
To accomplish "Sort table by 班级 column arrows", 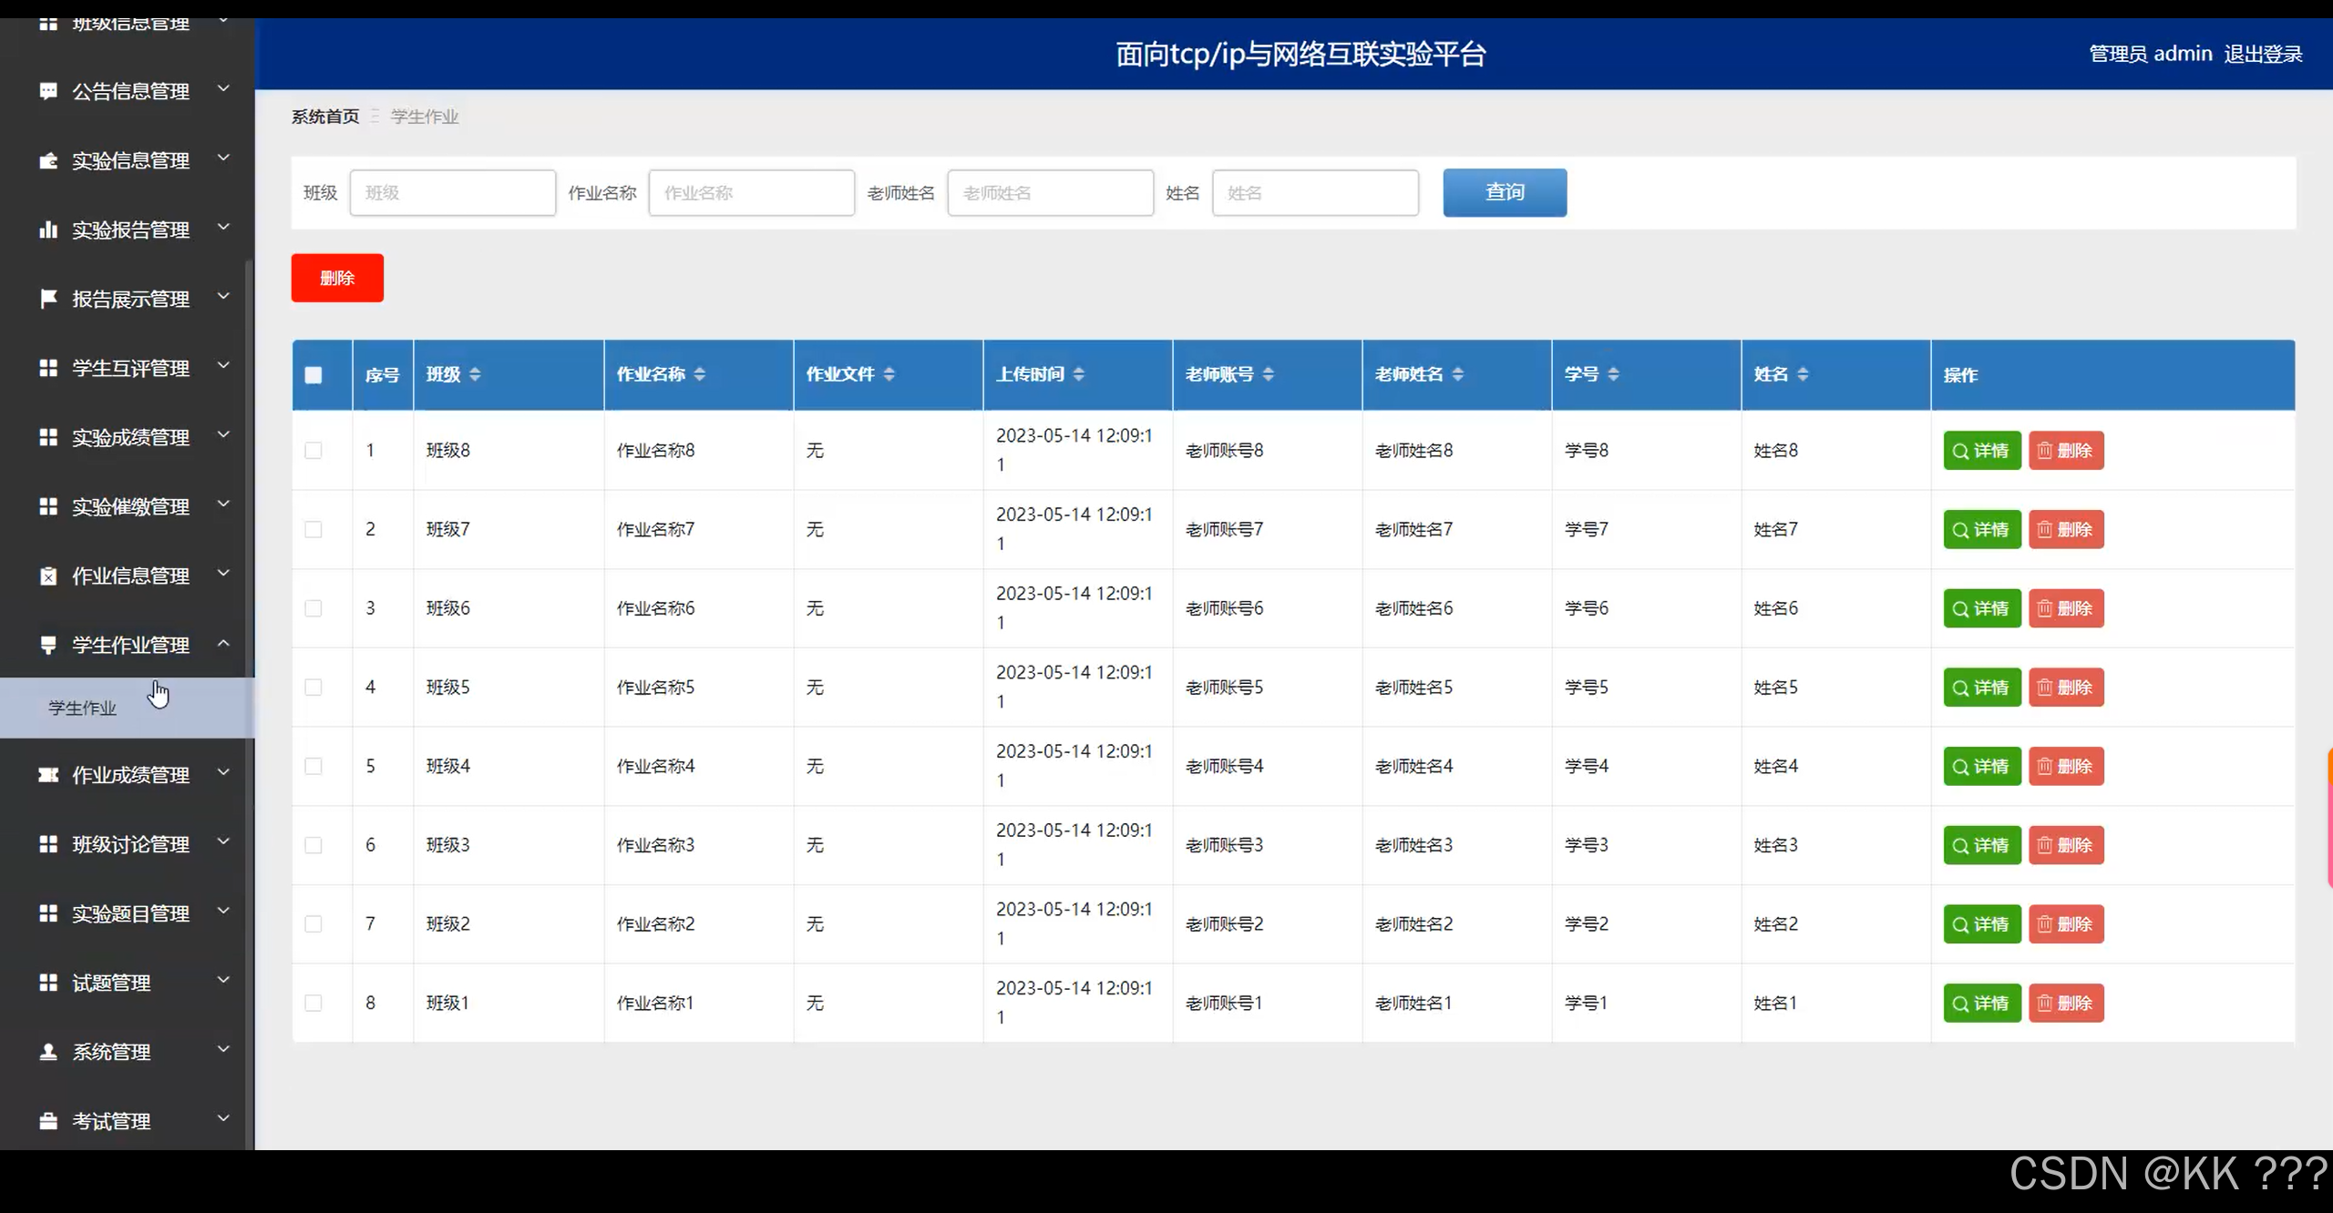I will 475,374.
